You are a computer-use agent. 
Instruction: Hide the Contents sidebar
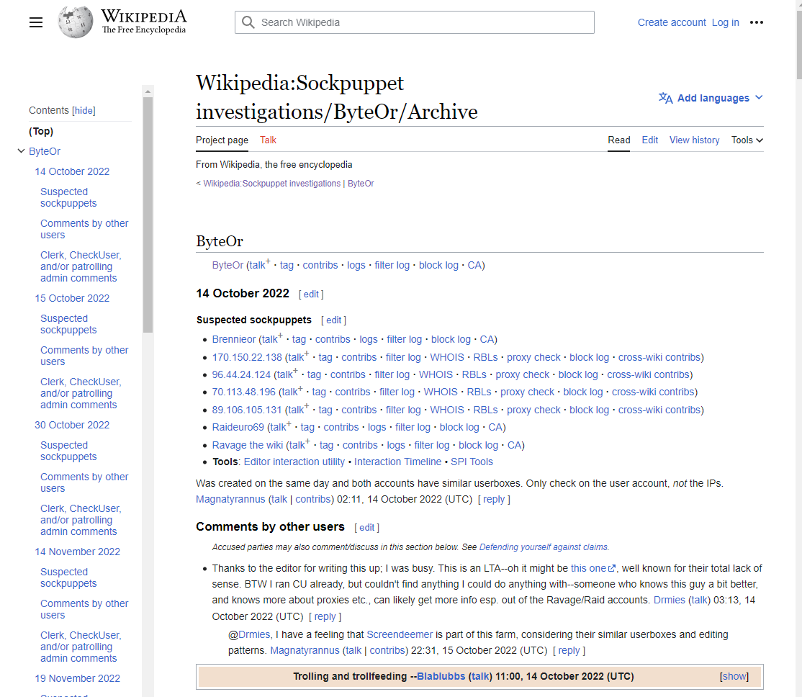pyautogui.click(x=84, y=111)
